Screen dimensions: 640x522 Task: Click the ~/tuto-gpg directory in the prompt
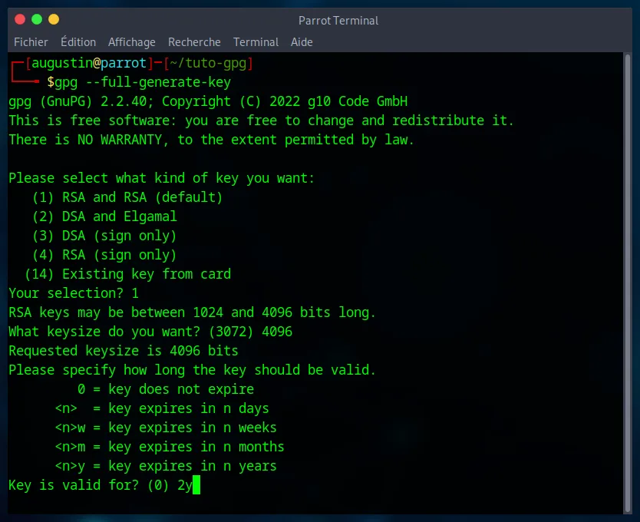(208, 63)
